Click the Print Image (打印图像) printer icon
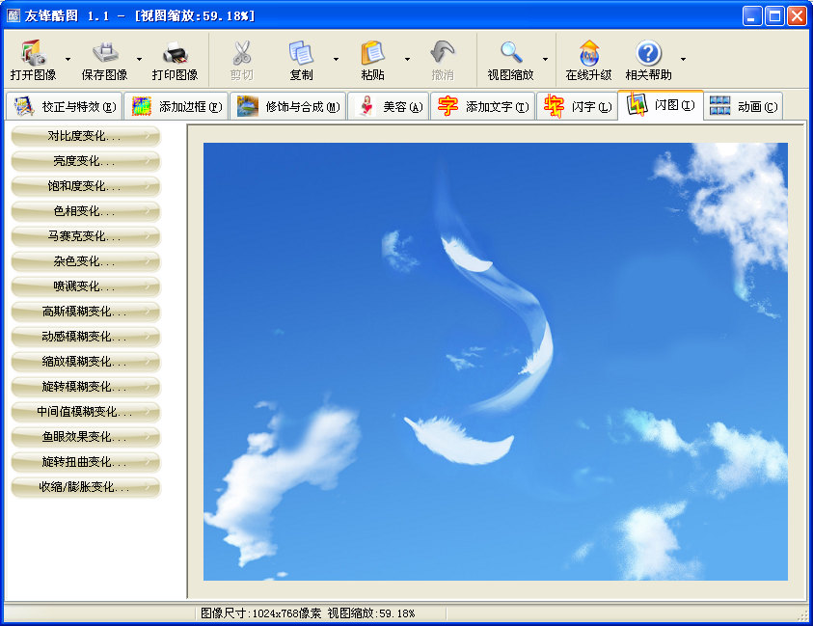 175,53
